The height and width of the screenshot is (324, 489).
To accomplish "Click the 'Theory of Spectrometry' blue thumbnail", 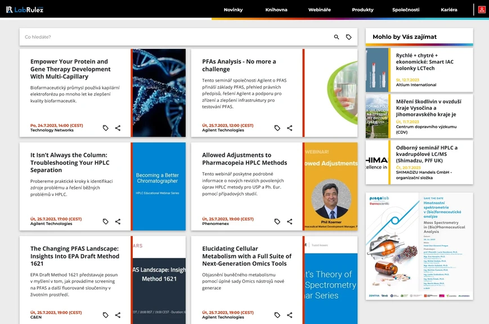I will [331, 280].
